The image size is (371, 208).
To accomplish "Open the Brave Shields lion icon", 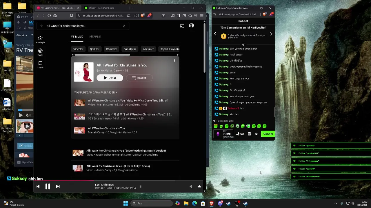I will 142,16.
